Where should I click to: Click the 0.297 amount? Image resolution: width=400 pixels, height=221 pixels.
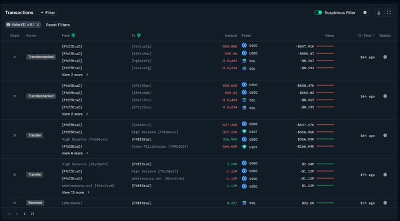click(232, 203)
